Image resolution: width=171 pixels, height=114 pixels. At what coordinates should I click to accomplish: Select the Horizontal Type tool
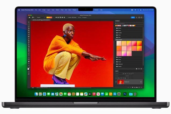click(x=29, y=55)
